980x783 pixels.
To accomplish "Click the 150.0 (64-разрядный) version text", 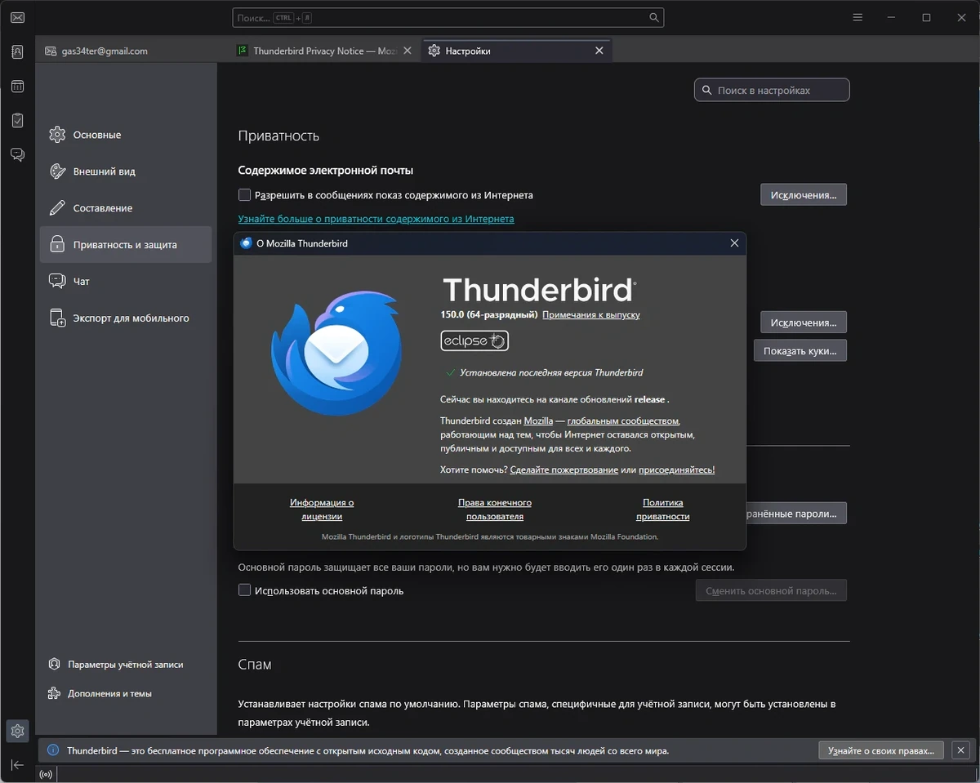I will (488, 314).
